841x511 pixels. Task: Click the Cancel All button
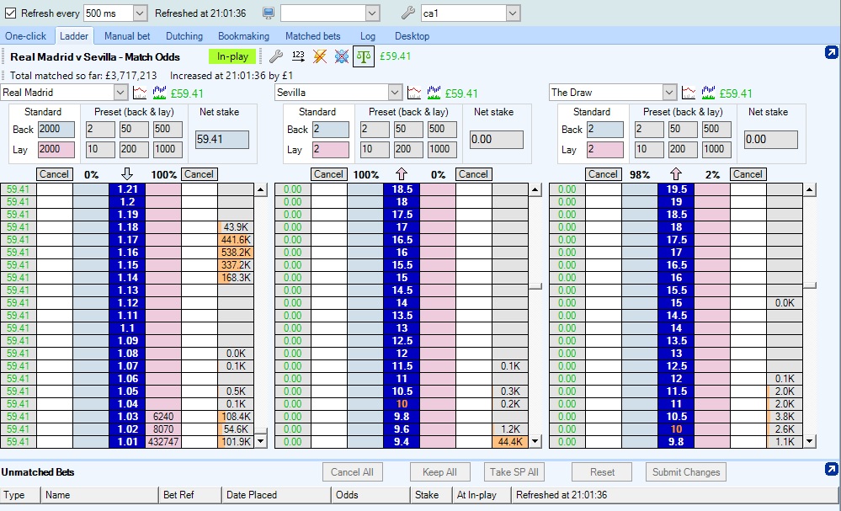[x=352, y=471]
